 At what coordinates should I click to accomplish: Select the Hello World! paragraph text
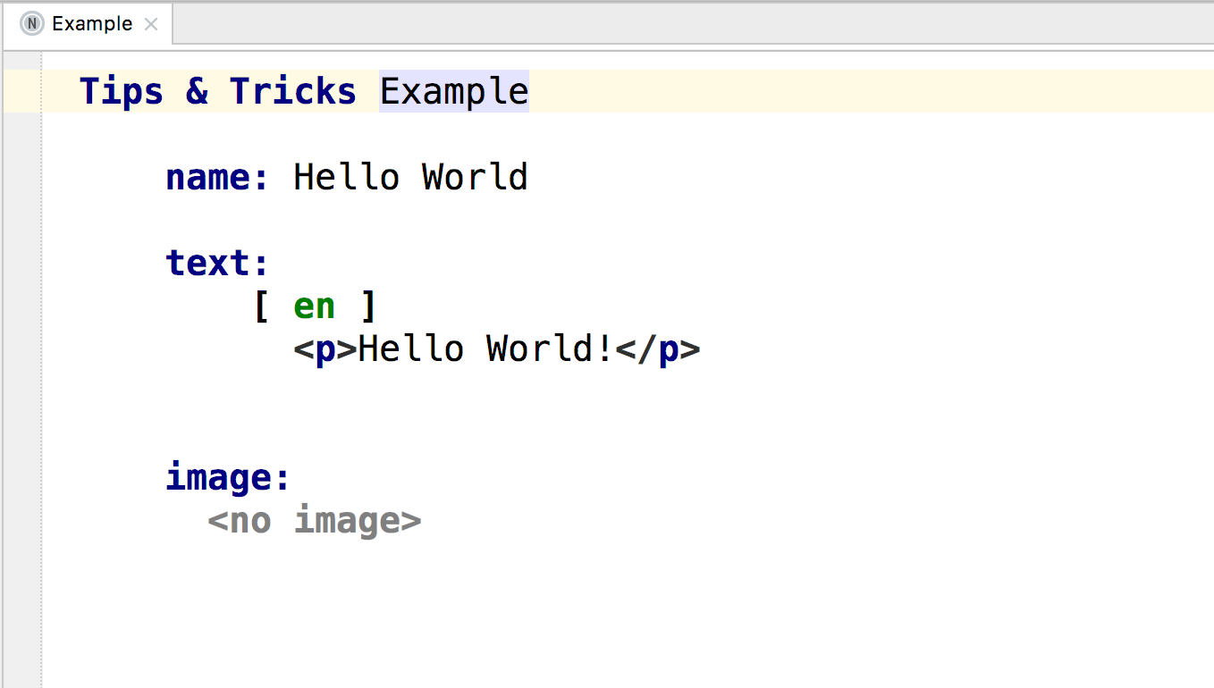(x=487, y=348)
